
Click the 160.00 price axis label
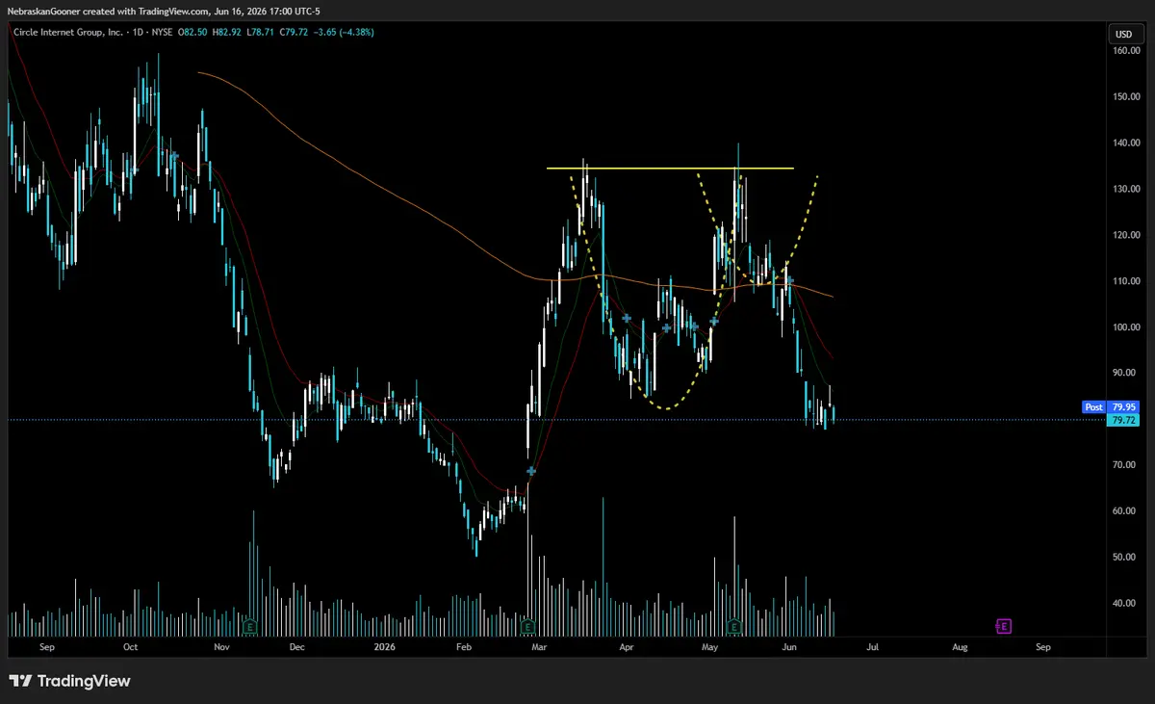[x=1126, y=51]
